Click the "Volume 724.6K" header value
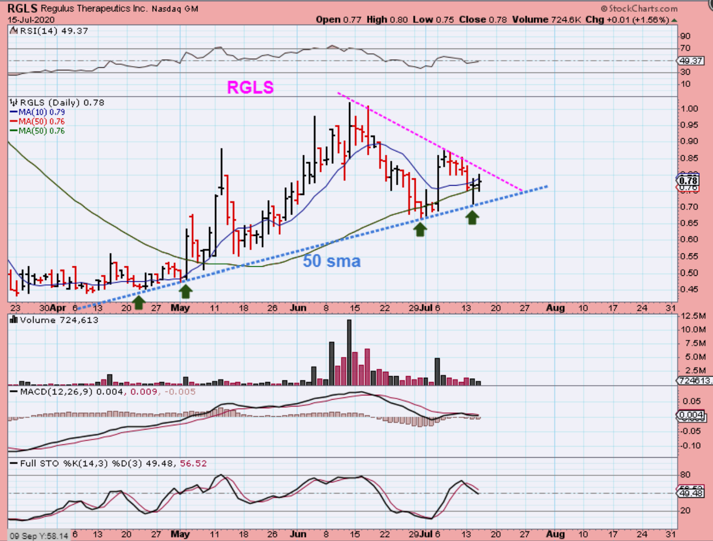The height and width of the screenshot is (541, 713). [x=546, y=20]
